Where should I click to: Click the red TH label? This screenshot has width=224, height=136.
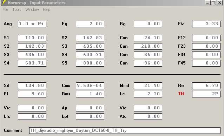point(181,94)
